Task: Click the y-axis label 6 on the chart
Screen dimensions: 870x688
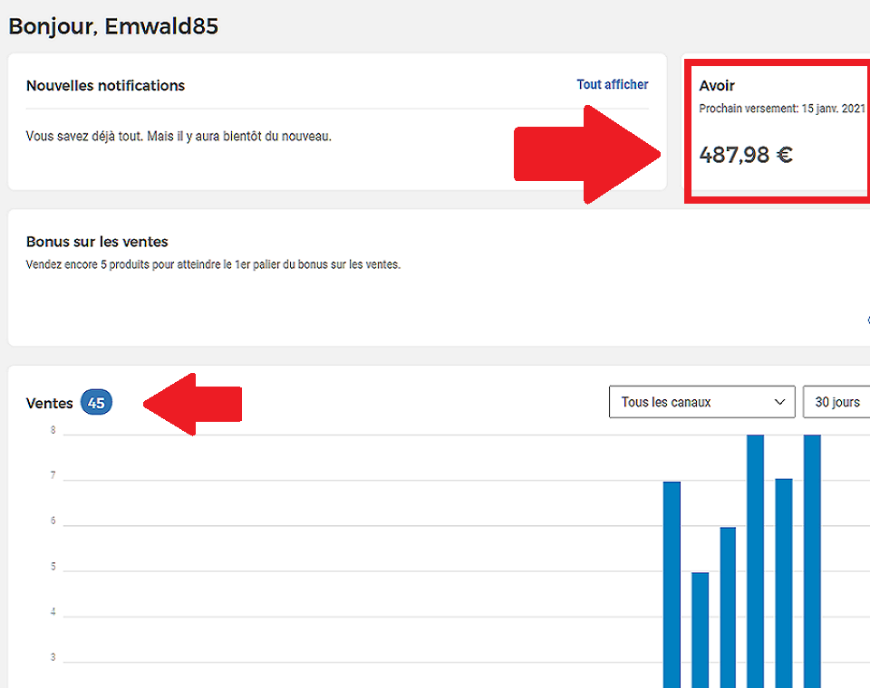Action: (x=53, y=521)
